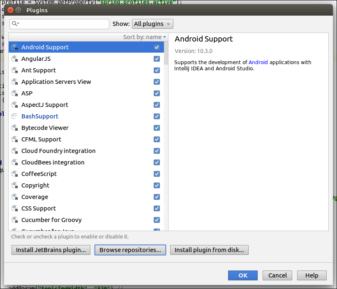Select the Coverage plugin row
The image size is (337, 289).
tap(86, 197)
